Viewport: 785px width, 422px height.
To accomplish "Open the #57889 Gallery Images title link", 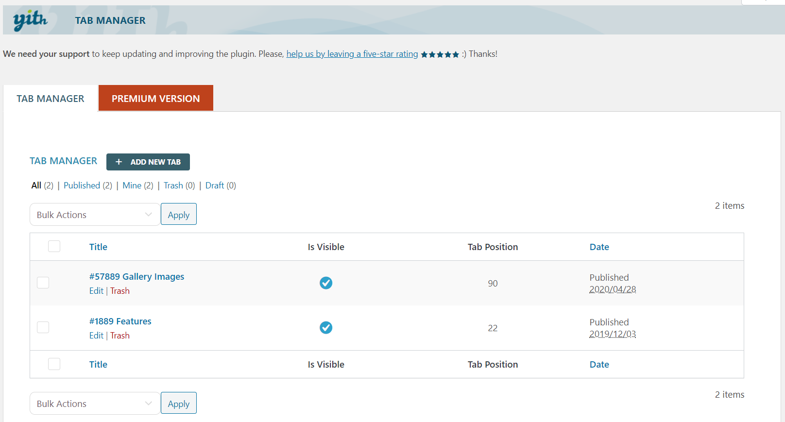I will pyautogui.click(x=137, y=276).
